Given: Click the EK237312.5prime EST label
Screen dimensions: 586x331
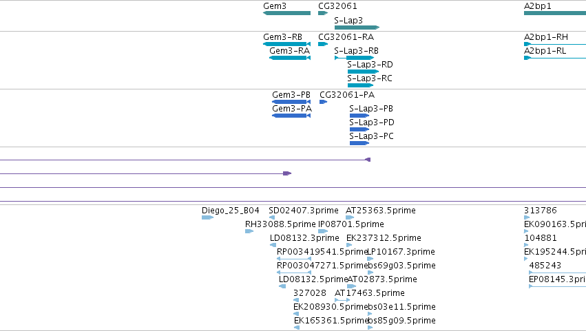Looking at the screenshot, I should [384, 238].
